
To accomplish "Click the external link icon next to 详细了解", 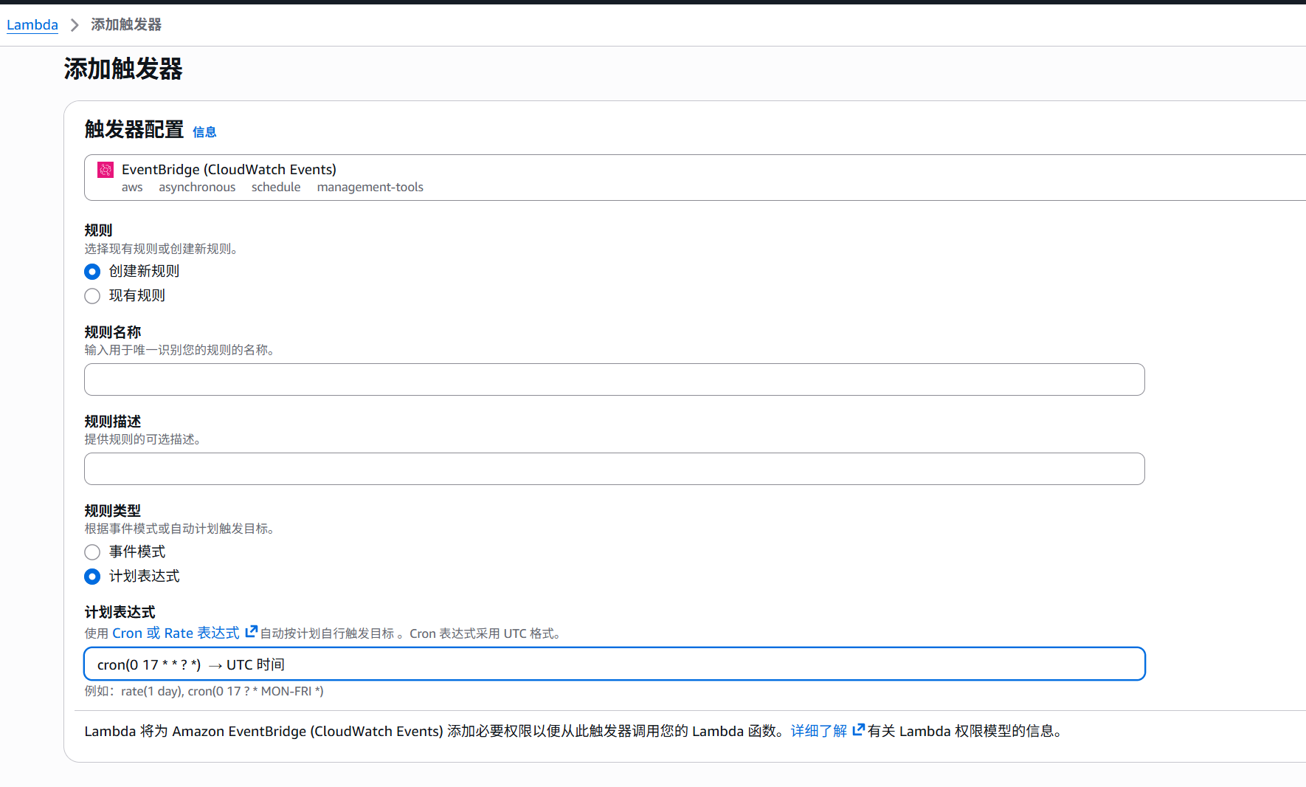I will click(858, 730).
